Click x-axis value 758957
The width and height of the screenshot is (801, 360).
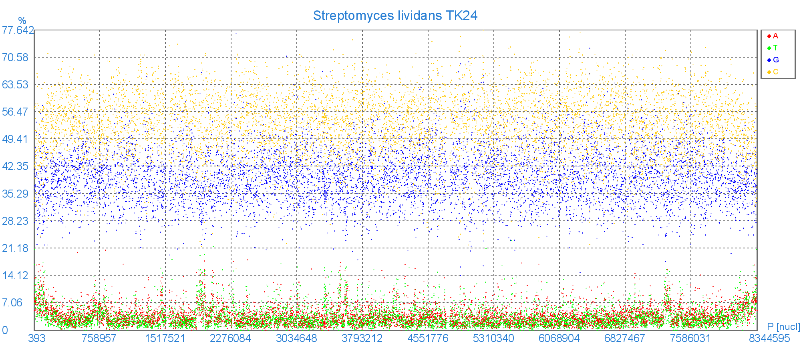coord(99,338)
